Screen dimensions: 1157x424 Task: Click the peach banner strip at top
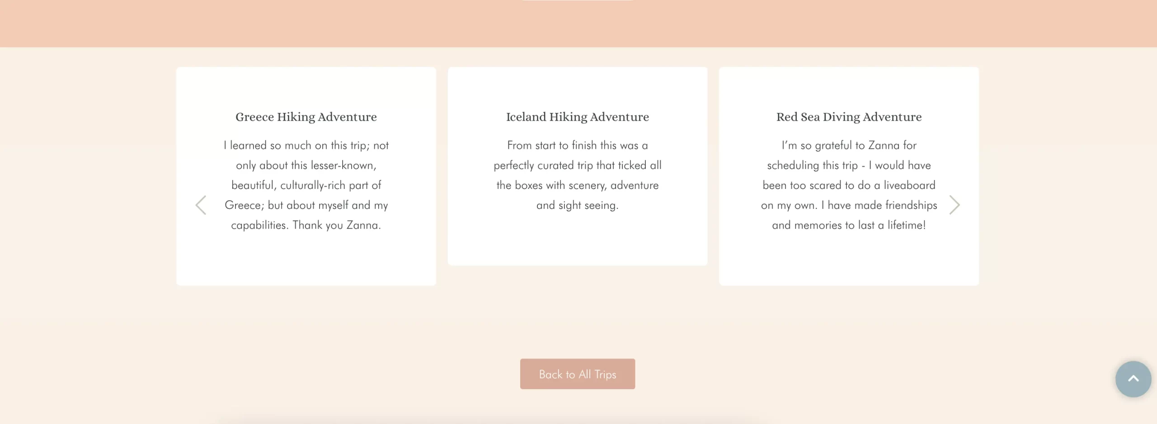click(x=577, y=24)
